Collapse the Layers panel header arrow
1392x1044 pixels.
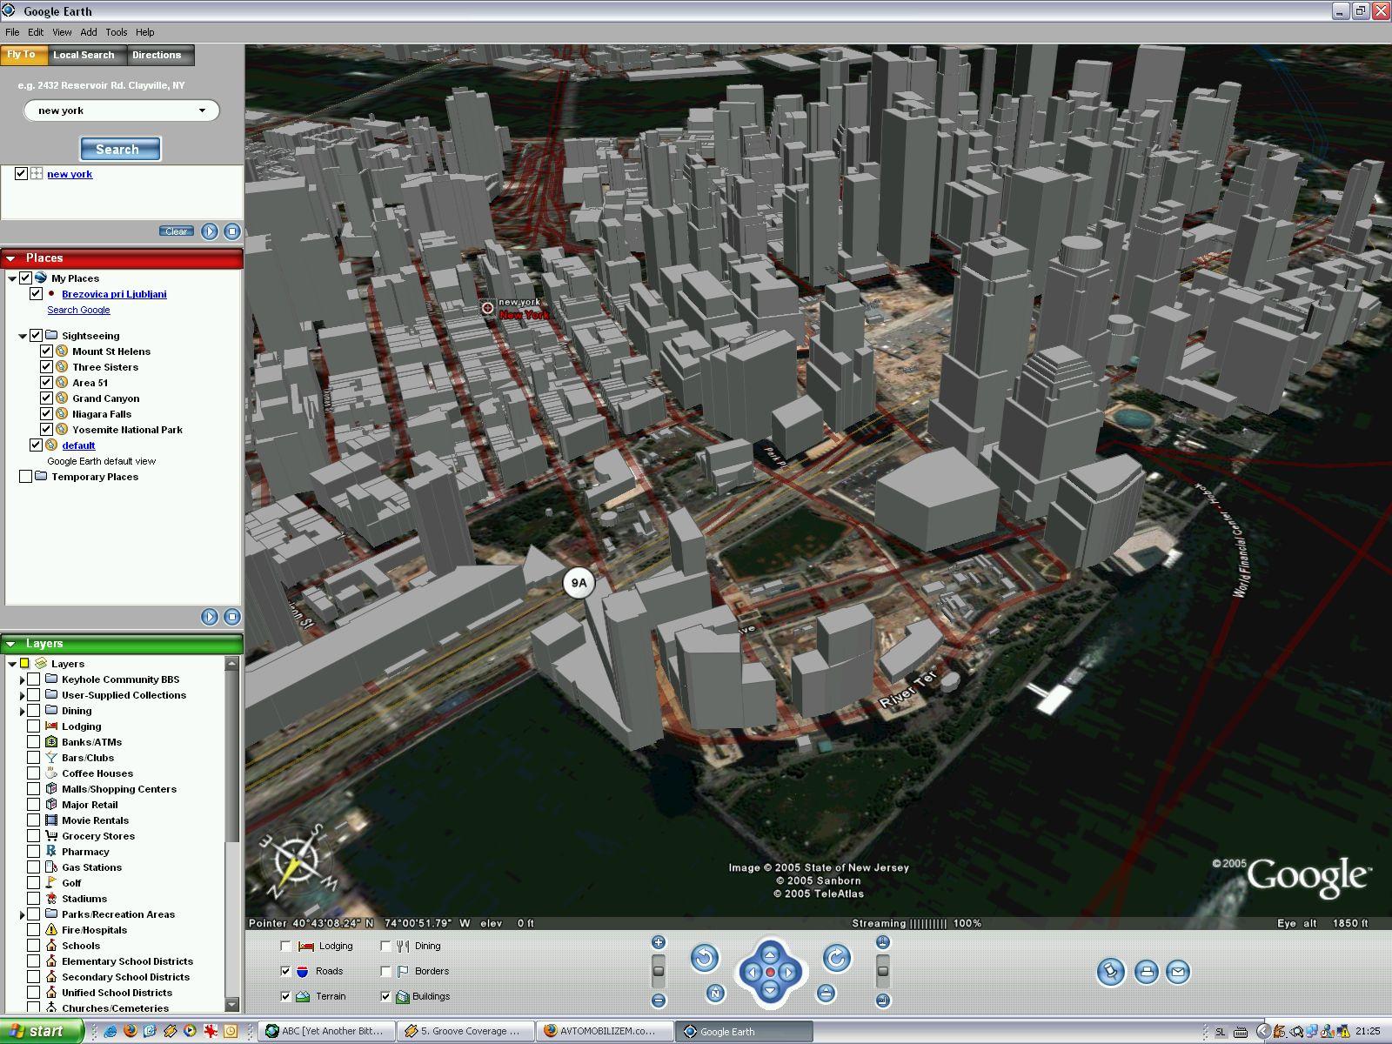(11, 645)
